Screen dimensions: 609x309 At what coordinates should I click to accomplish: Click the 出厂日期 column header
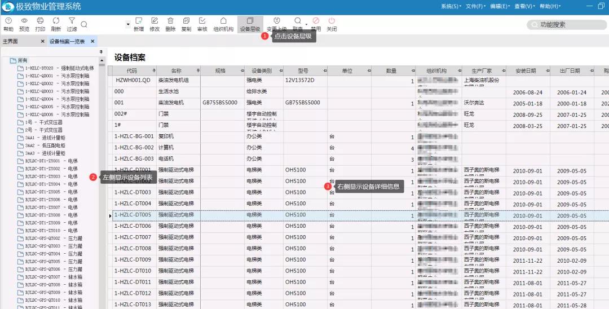570,70
